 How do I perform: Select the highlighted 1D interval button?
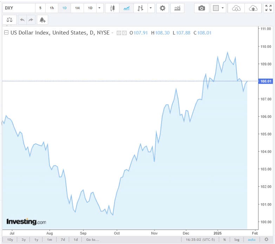(x=64, y=8)
